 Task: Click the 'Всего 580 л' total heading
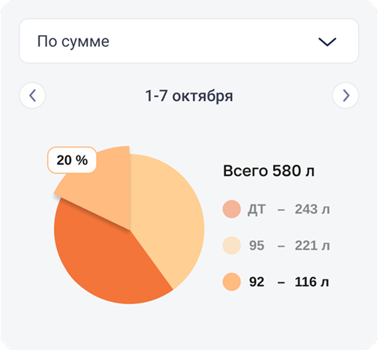(269, 171)
